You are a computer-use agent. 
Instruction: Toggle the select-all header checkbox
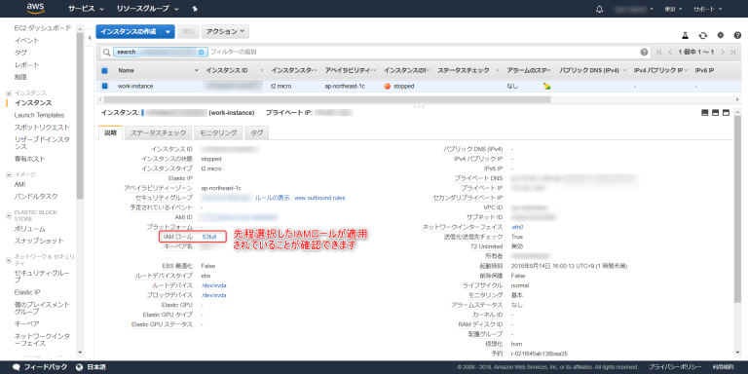(x=104, y=70)
